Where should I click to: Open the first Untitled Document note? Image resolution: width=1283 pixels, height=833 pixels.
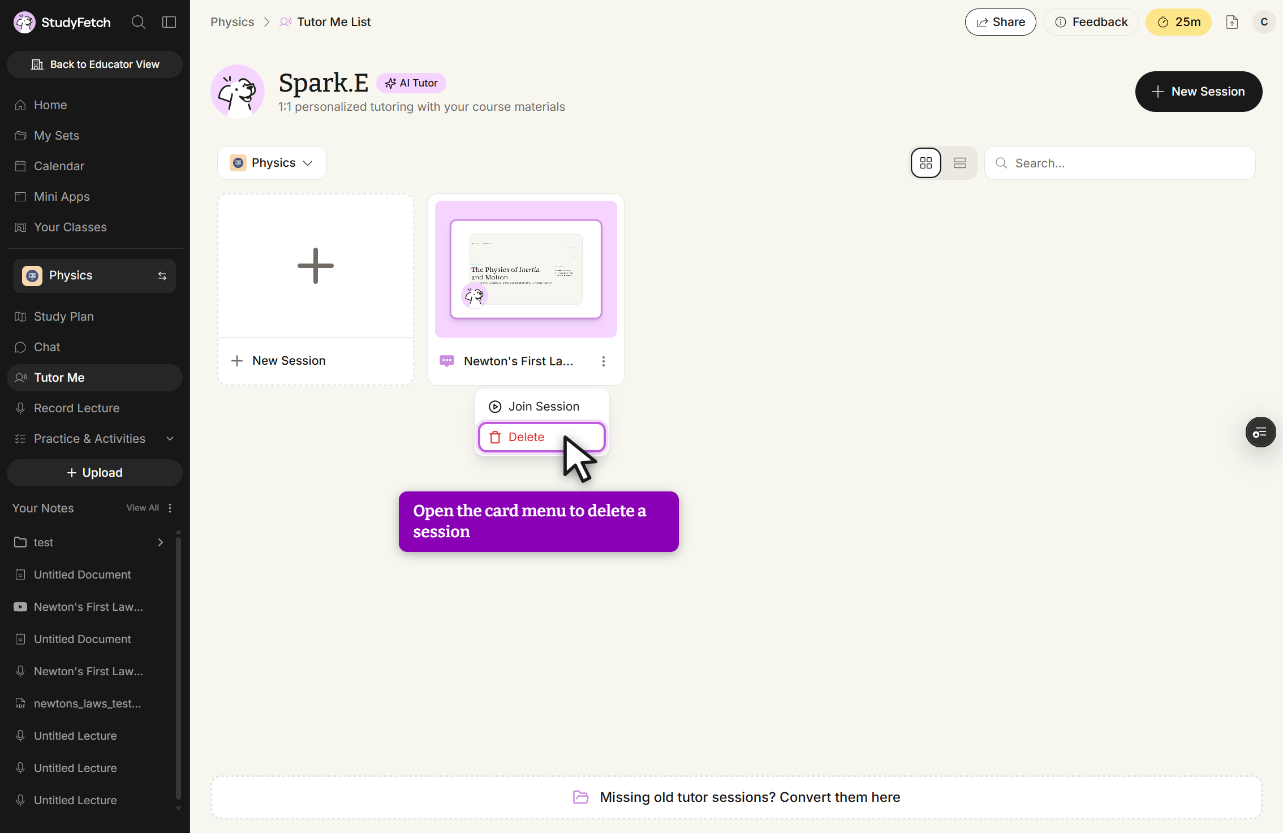89,575
